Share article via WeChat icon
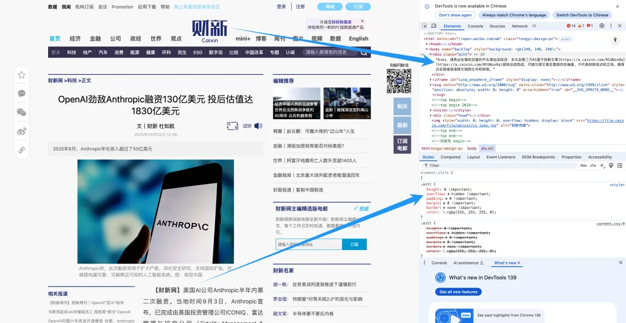The height and width of the screenshot is (323, 626). click(x=21, y=112)
